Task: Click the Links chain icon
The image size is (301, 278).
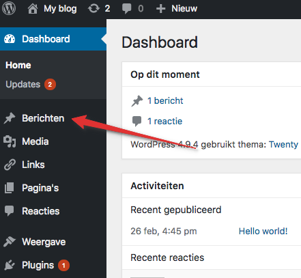Action: pyautogui.click(x=10, y=165)
